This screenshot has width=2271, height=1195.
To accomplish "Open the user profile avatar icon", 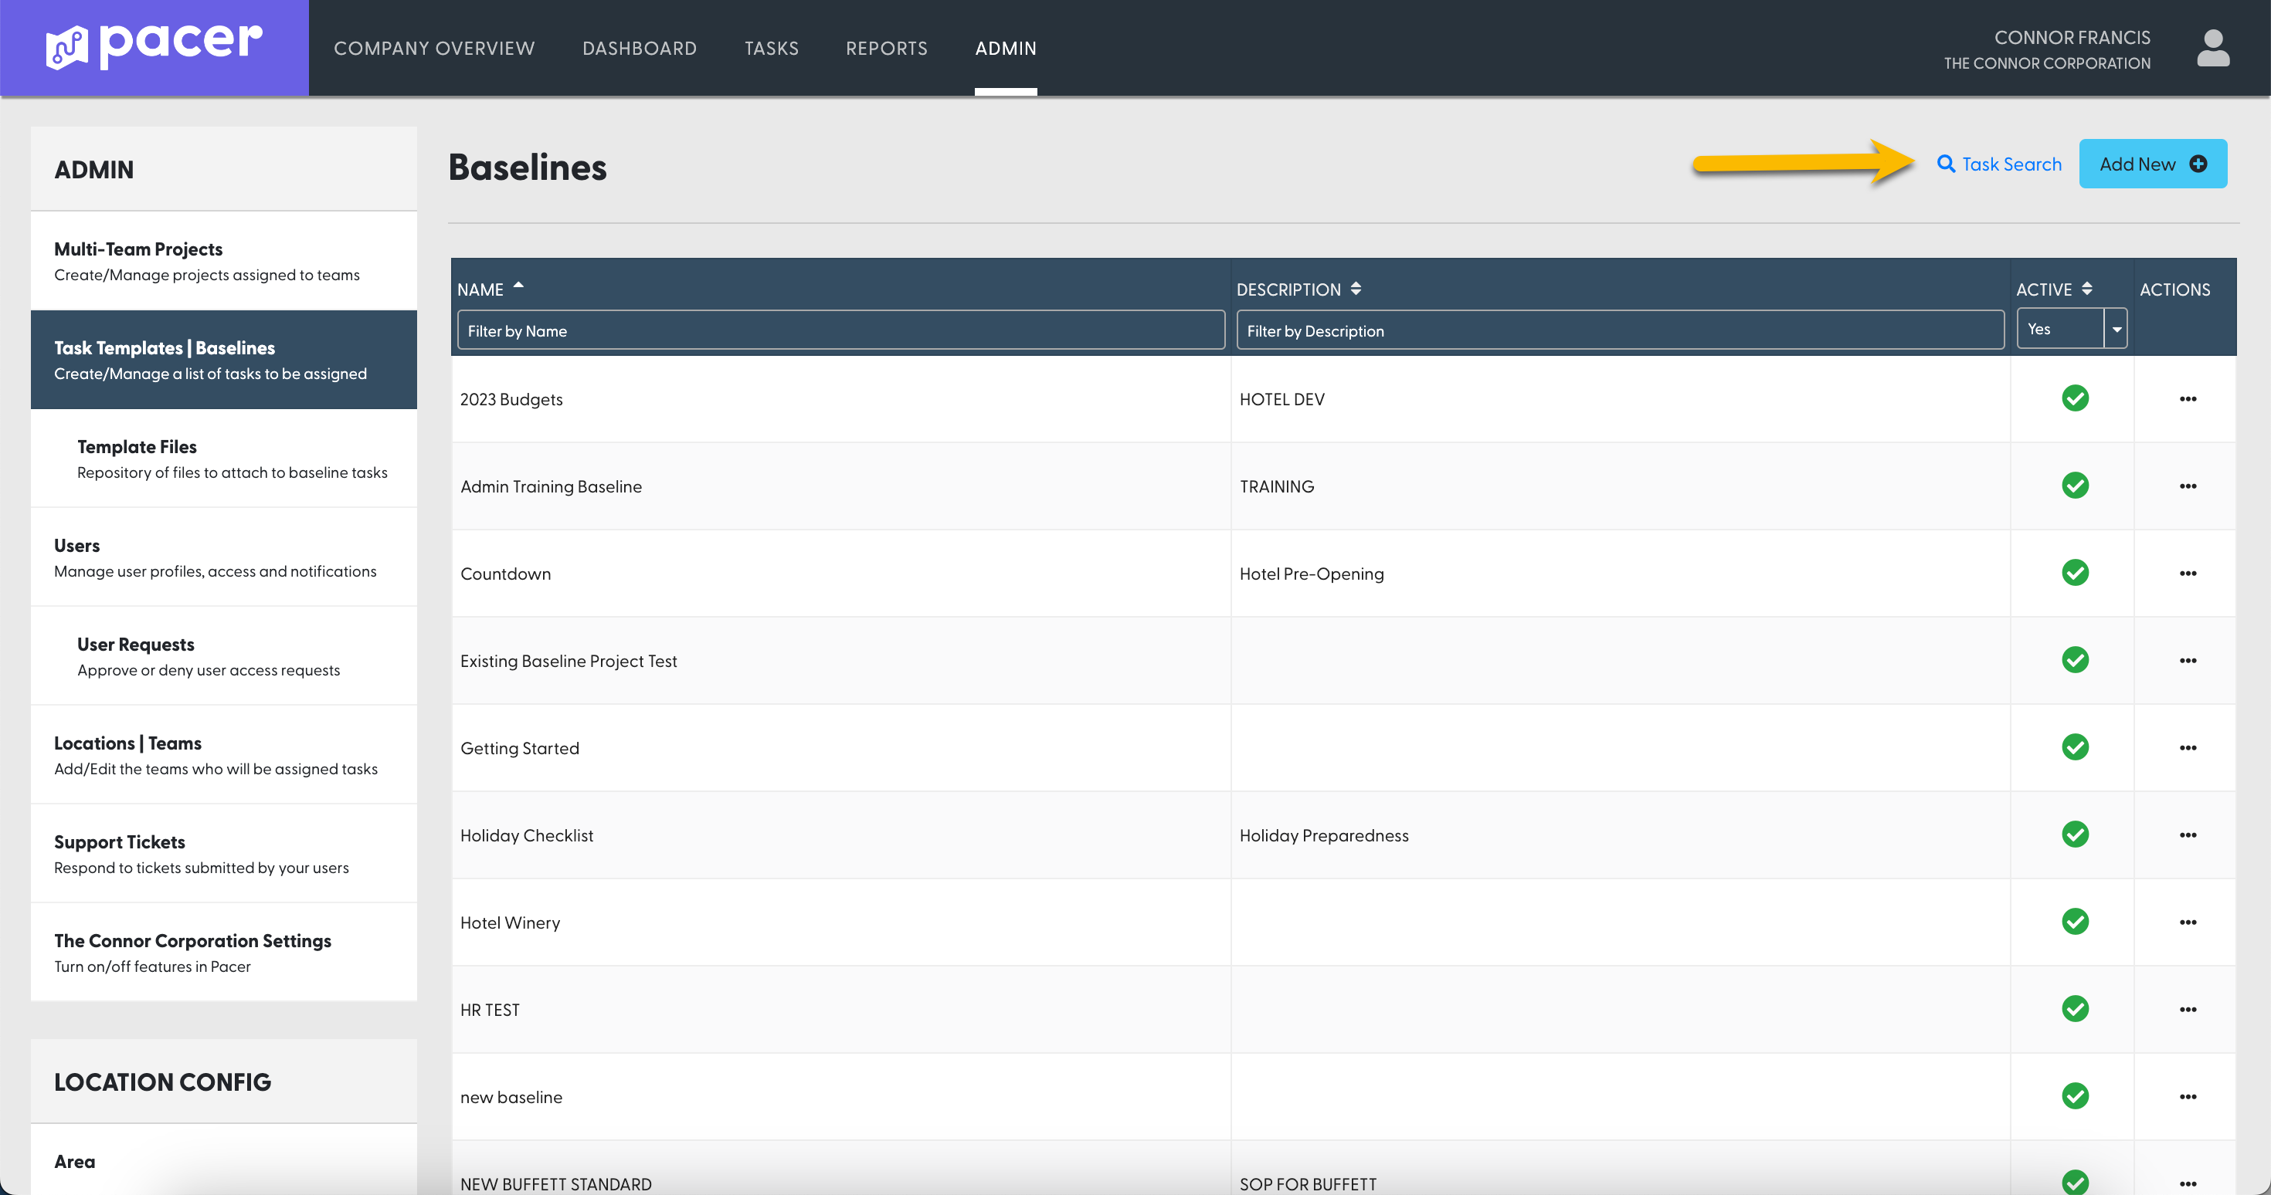I will pos(2213,49).
